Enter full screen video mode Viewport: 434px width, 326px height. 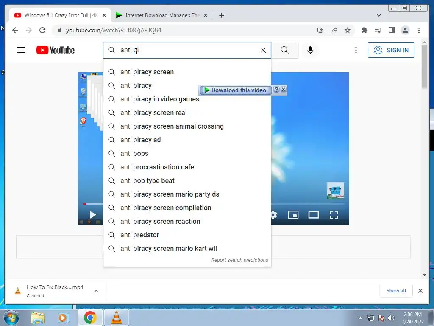click(x=334, y=215)
